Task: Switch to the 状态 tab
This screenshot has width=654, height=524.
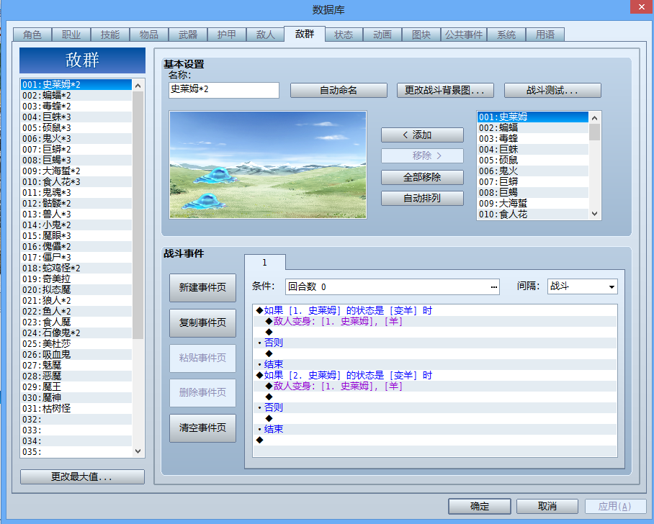Action: pyautogui.click(x=344, y=35)
